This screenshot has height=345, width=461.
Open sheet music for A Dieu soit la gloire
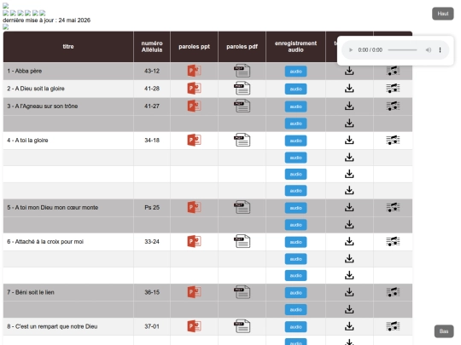coord(393,89)
